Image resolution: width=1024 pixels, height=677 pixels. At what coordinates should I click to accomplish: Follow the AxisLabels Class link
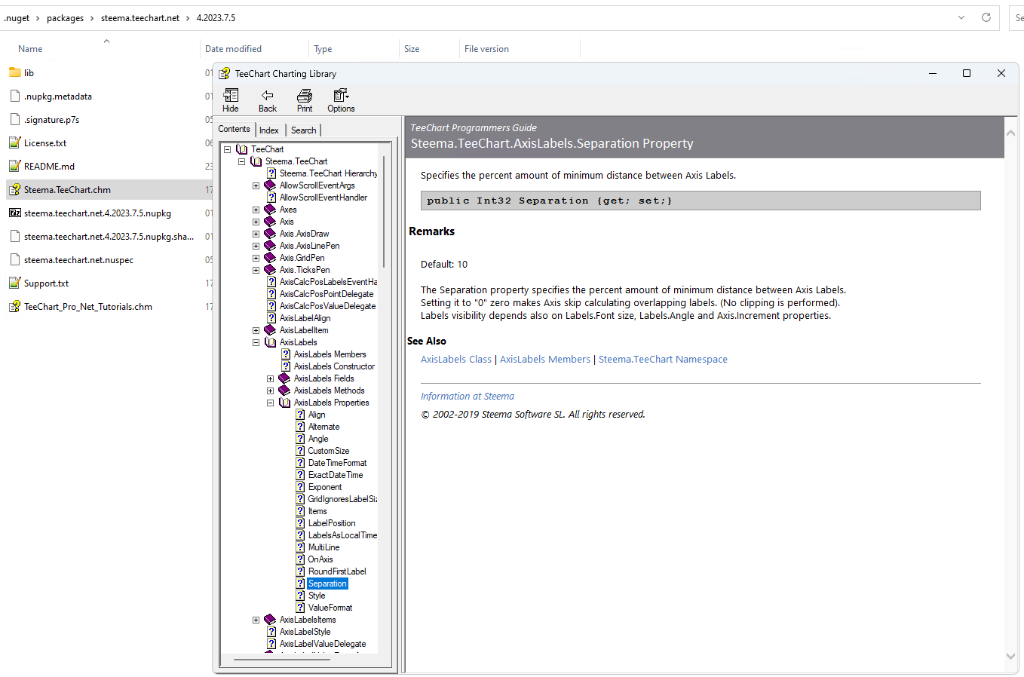(x=456, y=360)
